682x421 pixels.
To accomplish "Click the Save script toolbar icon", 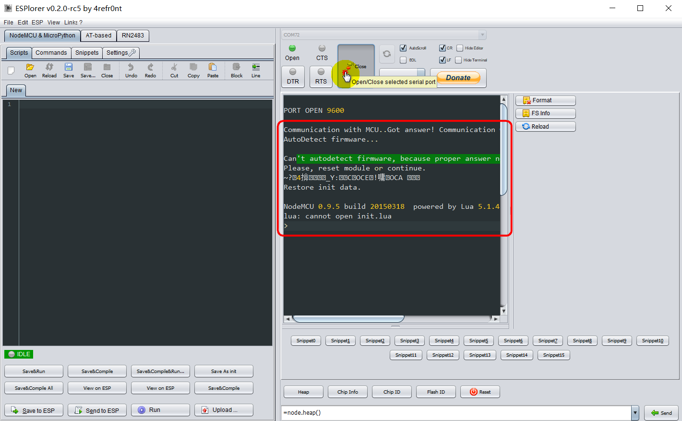I will point(69,70).
